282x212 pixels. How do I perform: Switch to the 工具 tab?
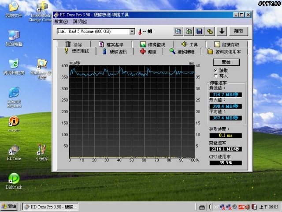[190, 44]
